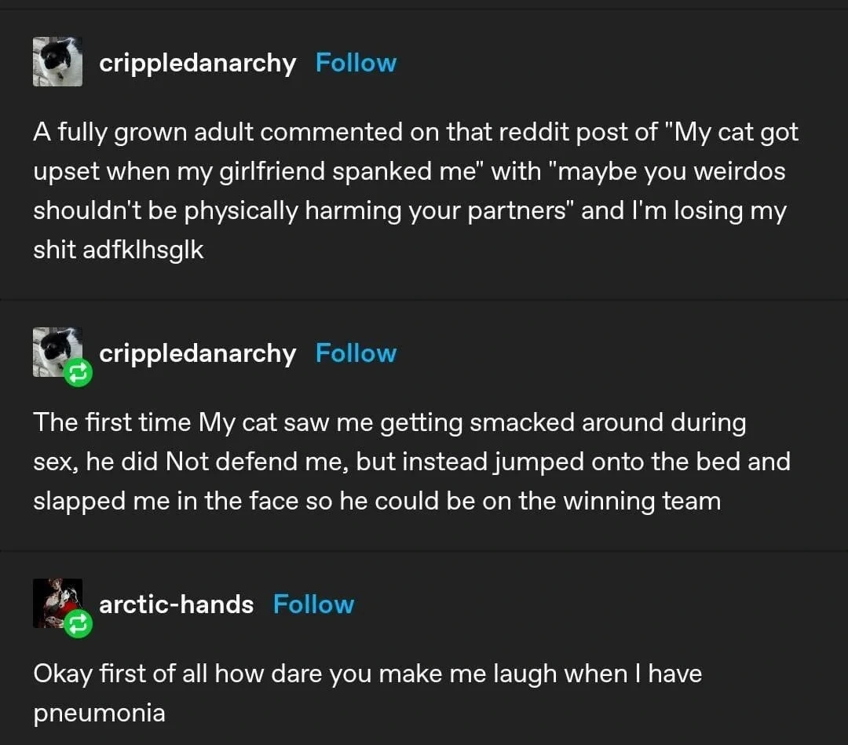The width and height of the screenshot is (848, 745).
Task: Open crippledanarchy's profile avatar on the first post
Action: pos(57,60)
